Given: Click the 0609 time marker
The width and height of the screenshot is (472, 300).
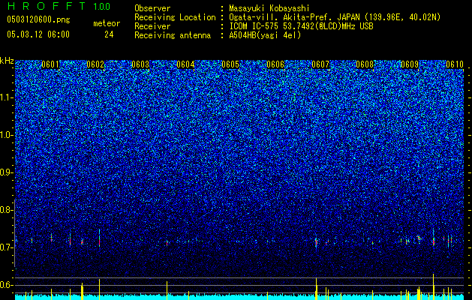Looking at the screenshot, I should (x=410, y=64).
